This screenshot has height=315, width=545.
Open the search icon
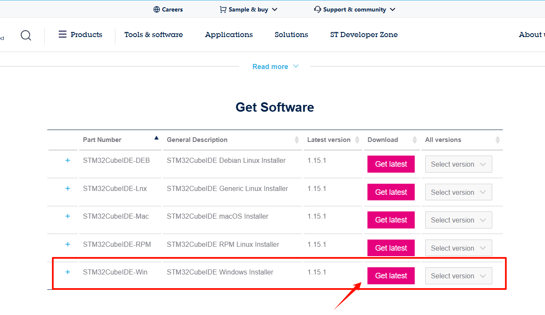pos(26,35)
